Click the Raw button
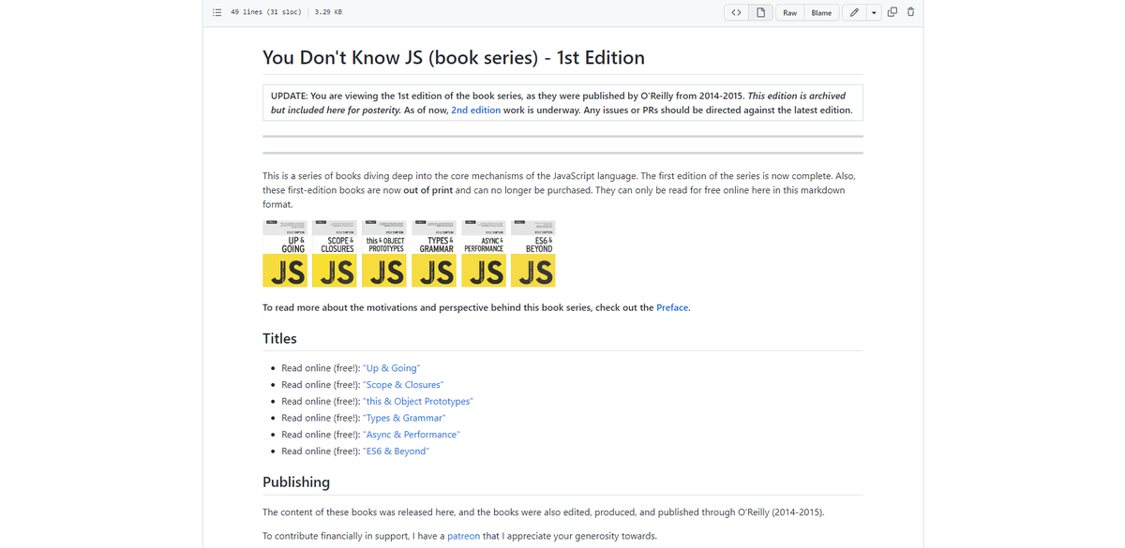The width and height of the screenshot is (1125, 548). pos(790,12)
